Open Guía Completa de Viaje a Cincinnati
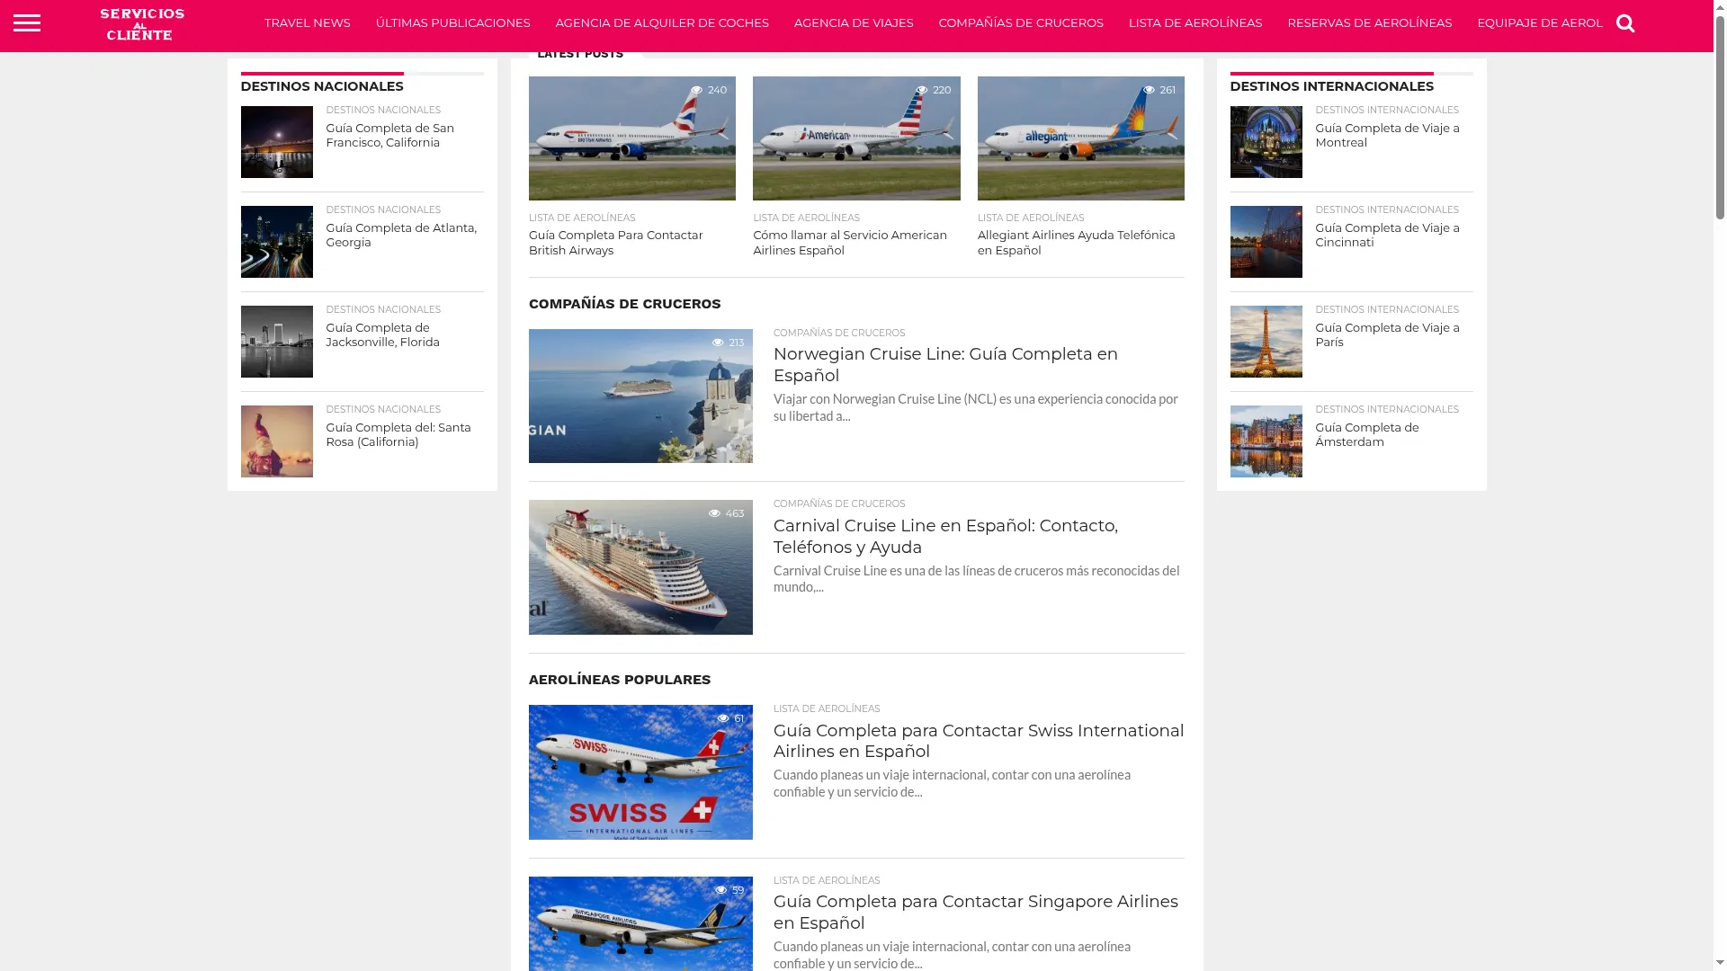Viewport: 1727px width, 971px height. point(1388,235)
